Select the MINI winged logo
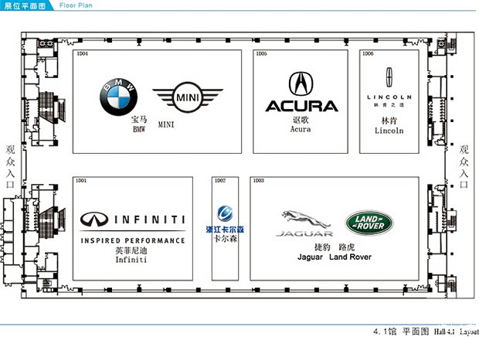The image size is (479, 337). (186, 97)
